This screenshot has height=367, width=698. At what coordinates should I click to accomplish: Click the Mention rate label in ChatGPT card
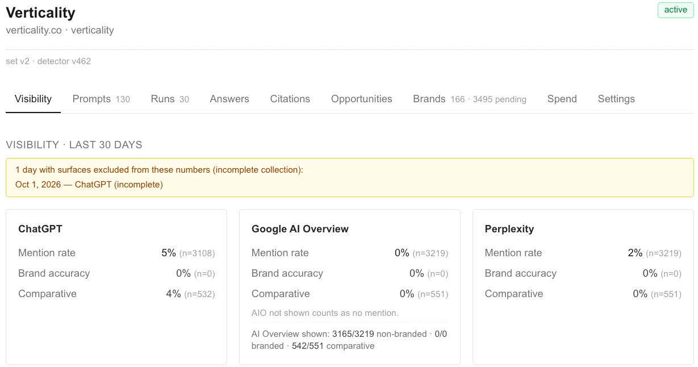coord(47,253)
